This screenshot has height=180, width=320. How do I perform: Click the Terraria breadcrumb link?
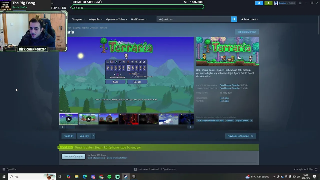103,28
